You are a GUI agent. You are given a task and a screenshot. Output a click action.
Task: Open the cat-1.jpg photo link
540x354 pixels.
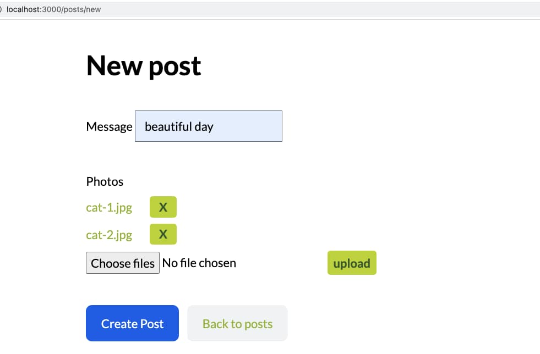pos(108,208)
